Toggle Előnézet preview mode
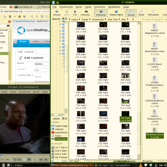Screen dimensions: 167x167 point(101,13)
